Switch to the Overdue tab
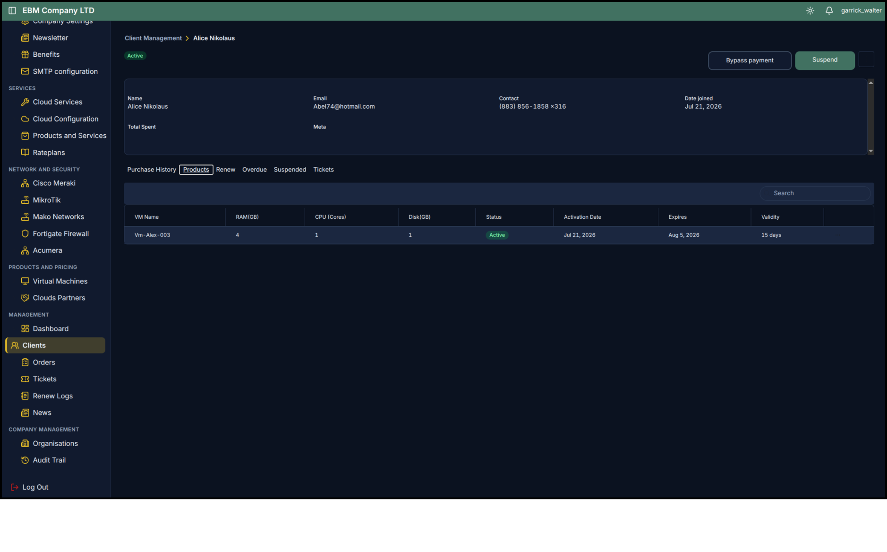This screenshot has height=552, width=887. [x=255, y=170]
